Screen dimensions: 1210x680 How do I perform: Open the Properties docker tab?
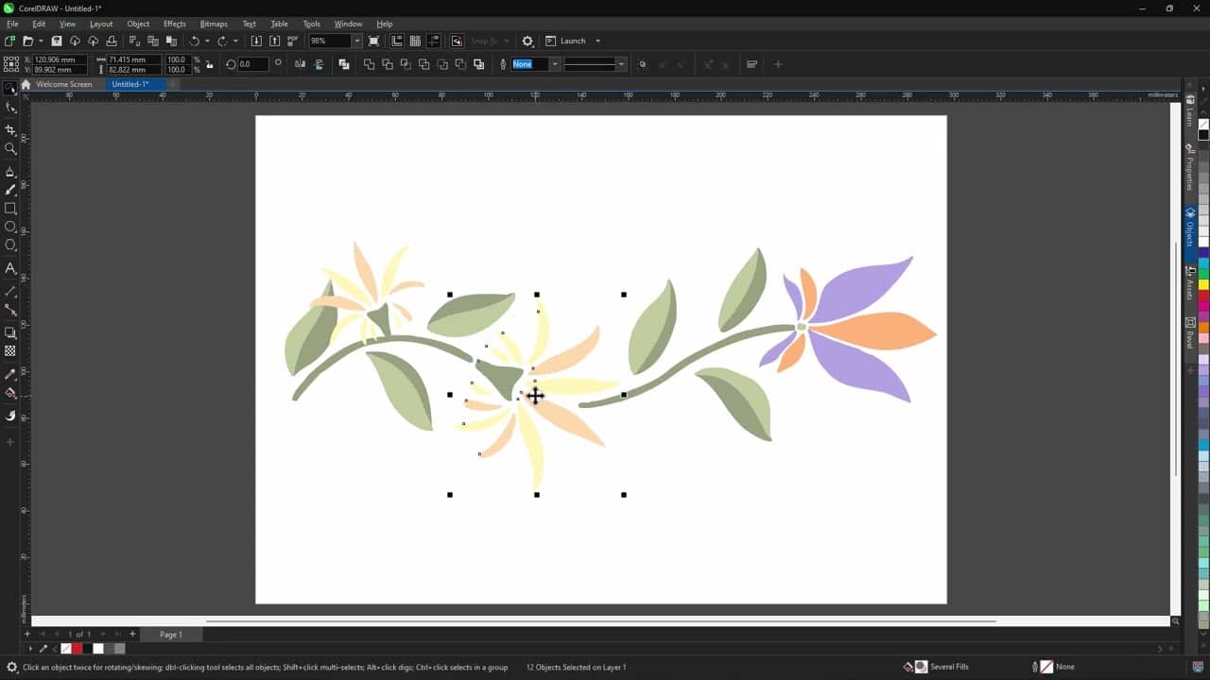click(1190, 167)
